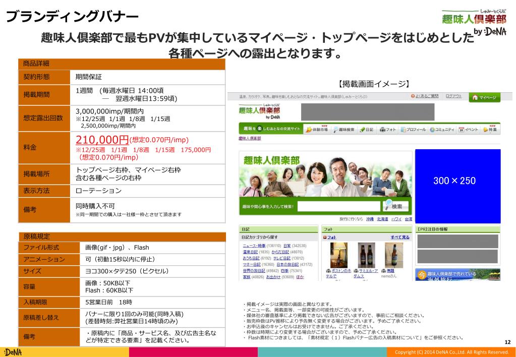
Task: Open the two beer bottles photo thumbnail
Action: [x=366, y=255]
